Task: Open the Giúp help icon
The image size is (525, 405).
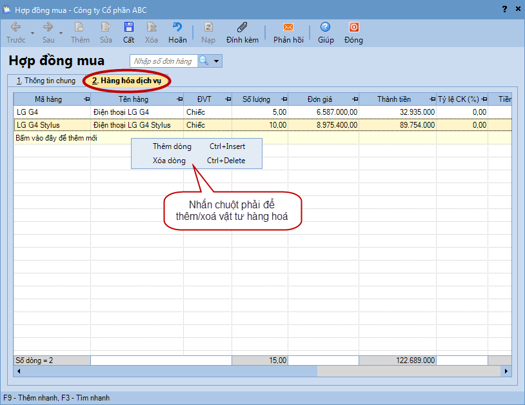Action: tap(326, 28)
